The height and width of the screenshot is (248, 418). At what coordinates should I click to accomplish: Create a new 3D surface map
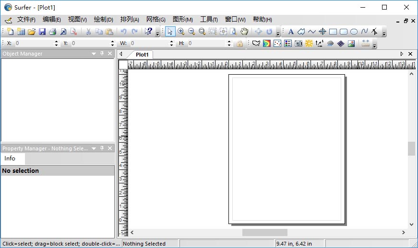point(341,44)
